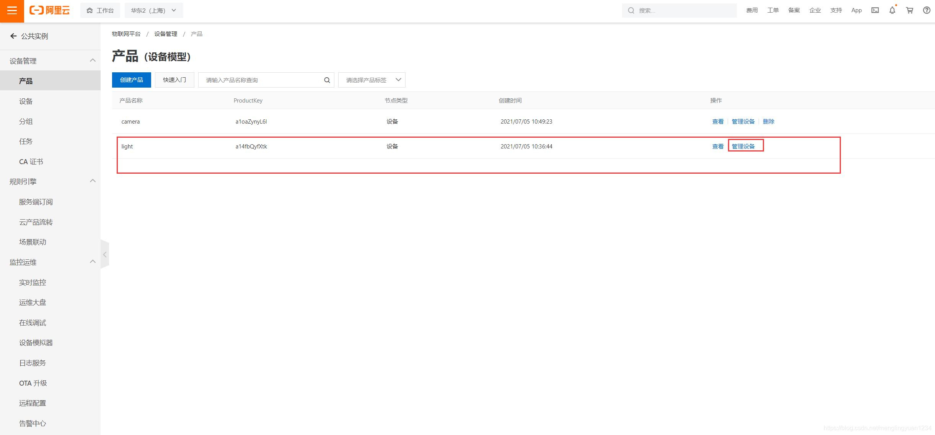Click the back arrow beside 公共实例
The height and width of the screenshot is (435, 935).
(13, 36)
